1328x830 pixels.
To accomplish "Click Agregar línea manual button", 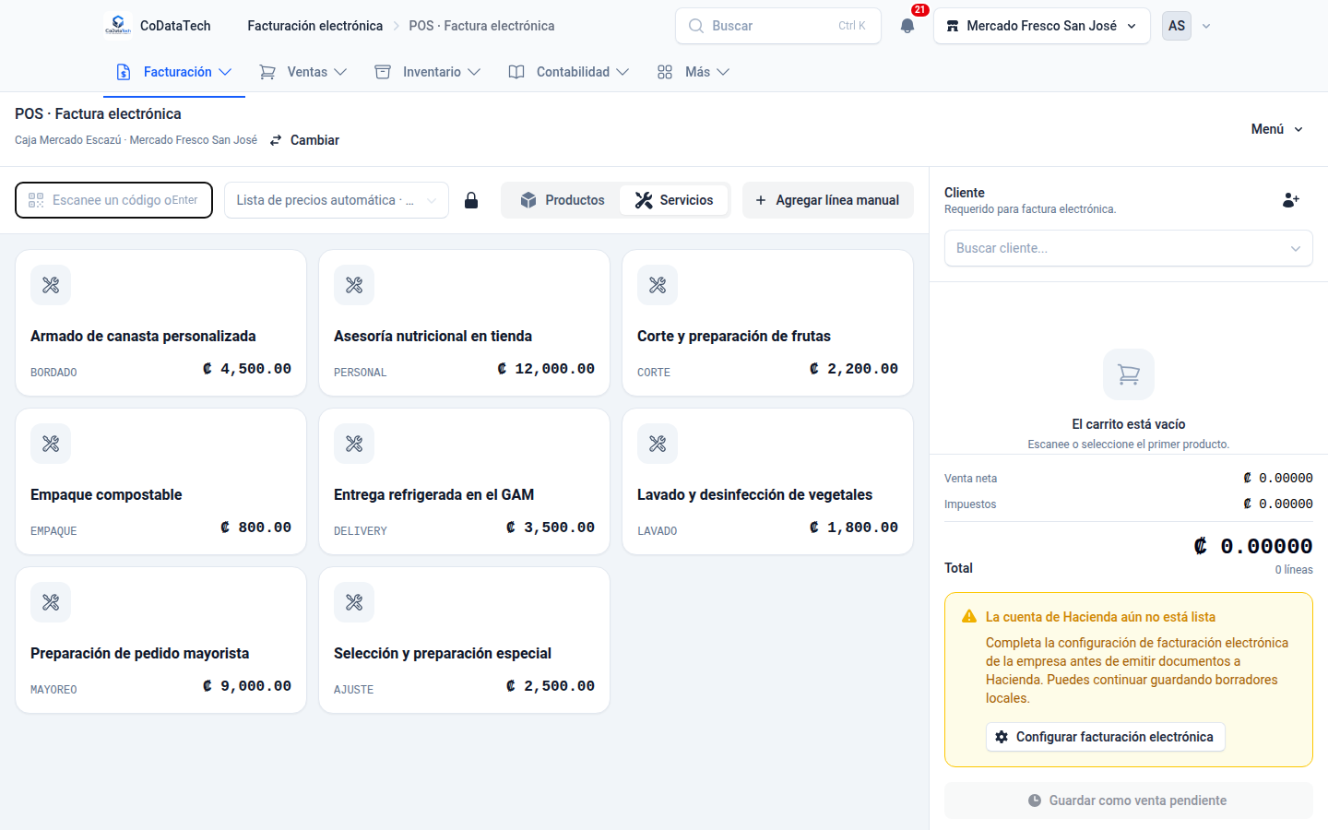I will [828, 200].
